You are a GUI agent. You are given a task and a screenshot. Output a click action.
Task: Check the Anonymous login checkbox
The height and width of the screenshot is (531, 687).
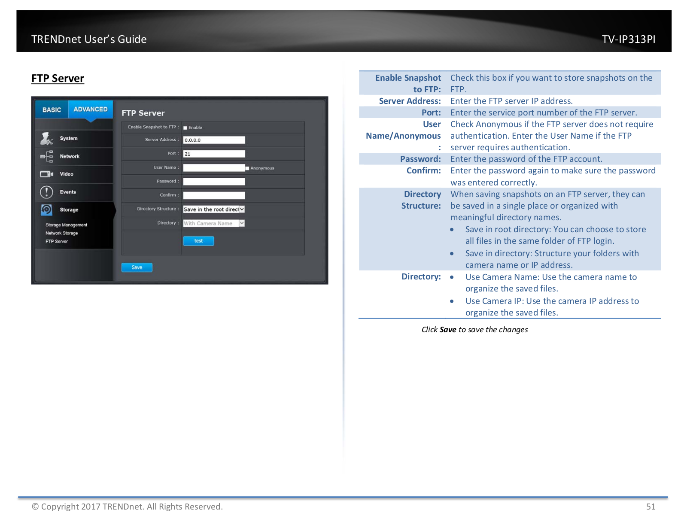click(247, 168)
